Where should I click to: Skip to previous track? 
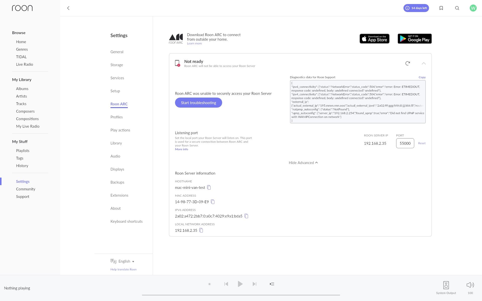(226, 284)
